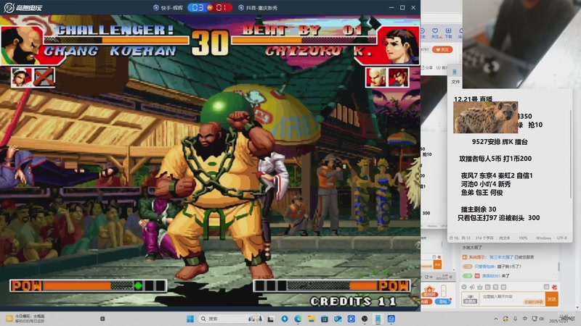The height and width of the screenshot is (326, 581).
Task: Open Outlook from the taskbar
Action: point(338,319)
